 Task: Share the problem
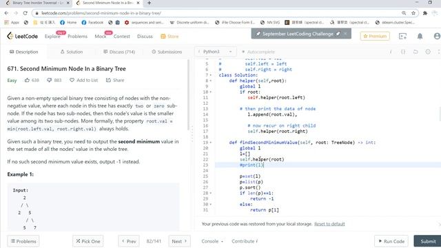115,80
